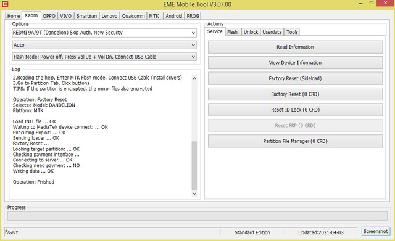Open the Tools actions tab
The height and width of the screenshot is (241, 395).
[292, 32]
